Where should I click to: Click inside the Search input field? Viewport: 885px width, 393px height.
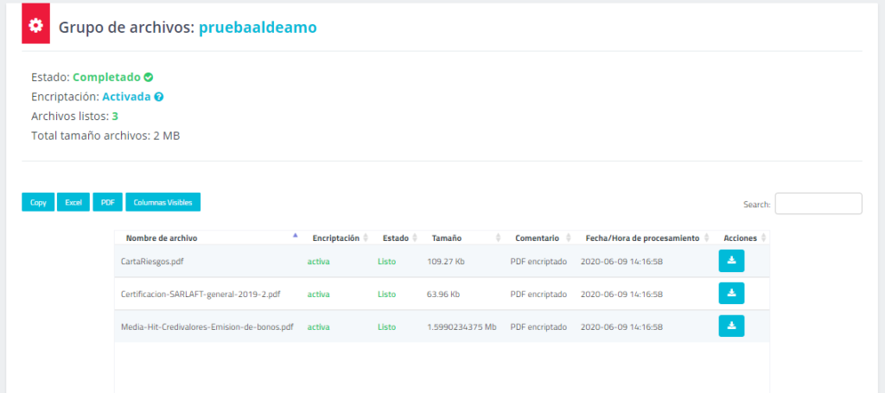[x=818, y=204]
